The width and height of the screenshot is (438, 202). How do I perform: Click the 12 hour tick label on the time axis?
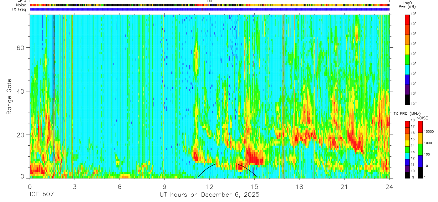coord(210,186)
